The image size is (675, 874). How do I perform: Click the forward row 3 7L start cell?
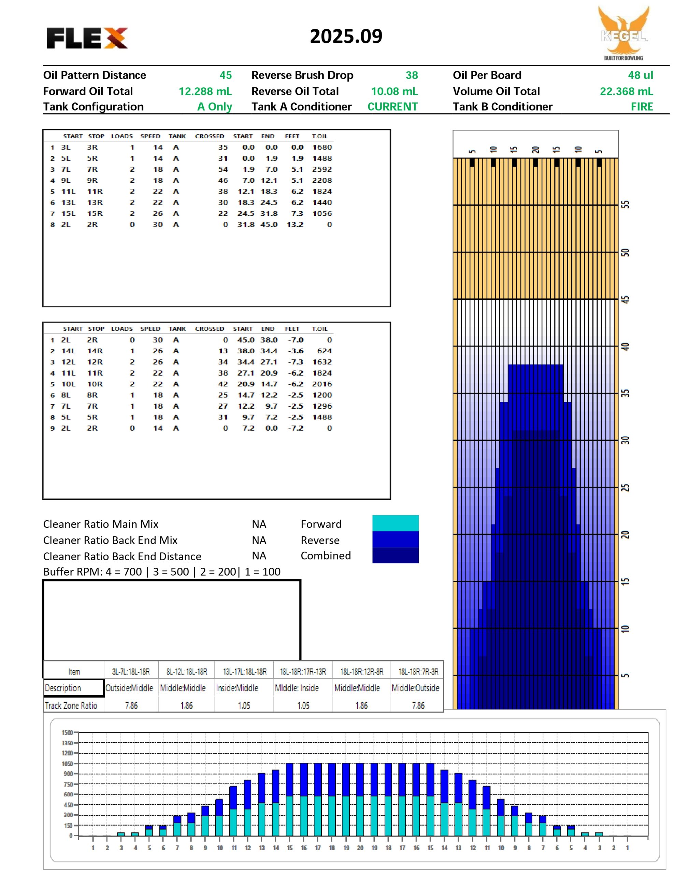click(66, 170)
